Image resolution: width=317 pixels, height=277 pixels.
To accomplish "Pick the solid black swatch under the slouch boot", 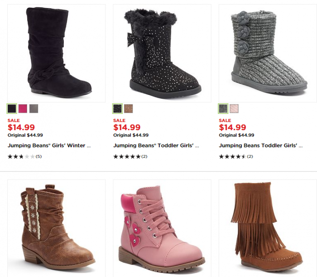I will pos(12,109).
